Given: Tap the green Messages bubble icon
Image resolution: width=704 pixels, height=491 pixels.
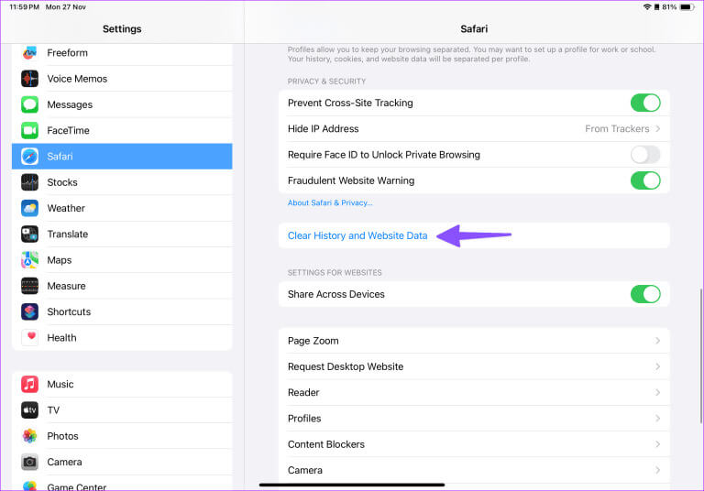Looking at the screenshot, I should (x=29, y=104).
